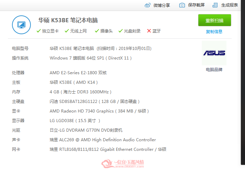Click the 声卡 row label
Viewport: 245px width, 171px height.
16,140
